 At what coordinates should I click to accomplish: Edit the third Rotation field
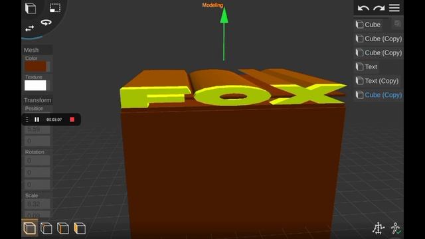(37, 185)
